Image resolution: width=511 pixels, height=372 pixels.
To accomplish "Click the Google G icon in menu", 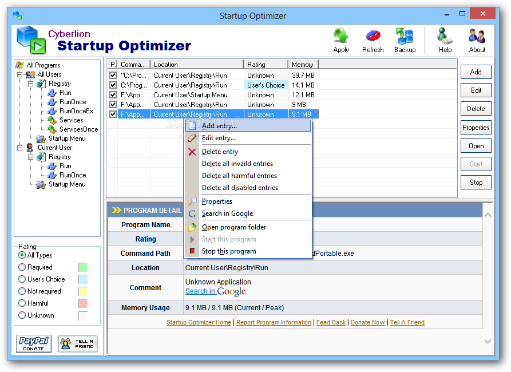I will click(192, 214).
